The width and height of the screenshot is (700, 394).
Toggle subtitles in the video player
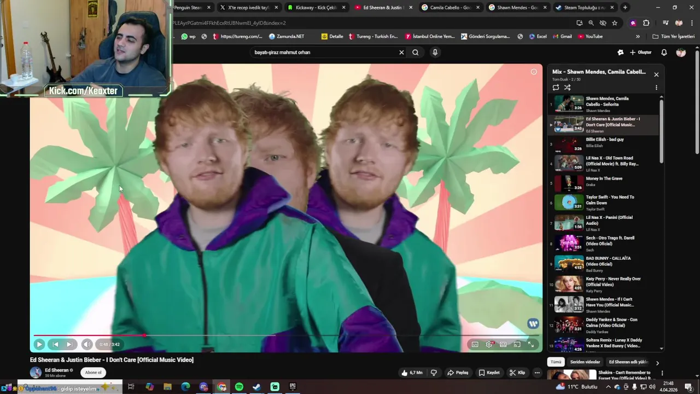[x=475, y=344]
